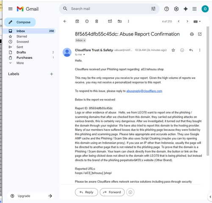The image size is (212, 203).
Task: Go to older email arrow
Action: [x=187, y=21]
